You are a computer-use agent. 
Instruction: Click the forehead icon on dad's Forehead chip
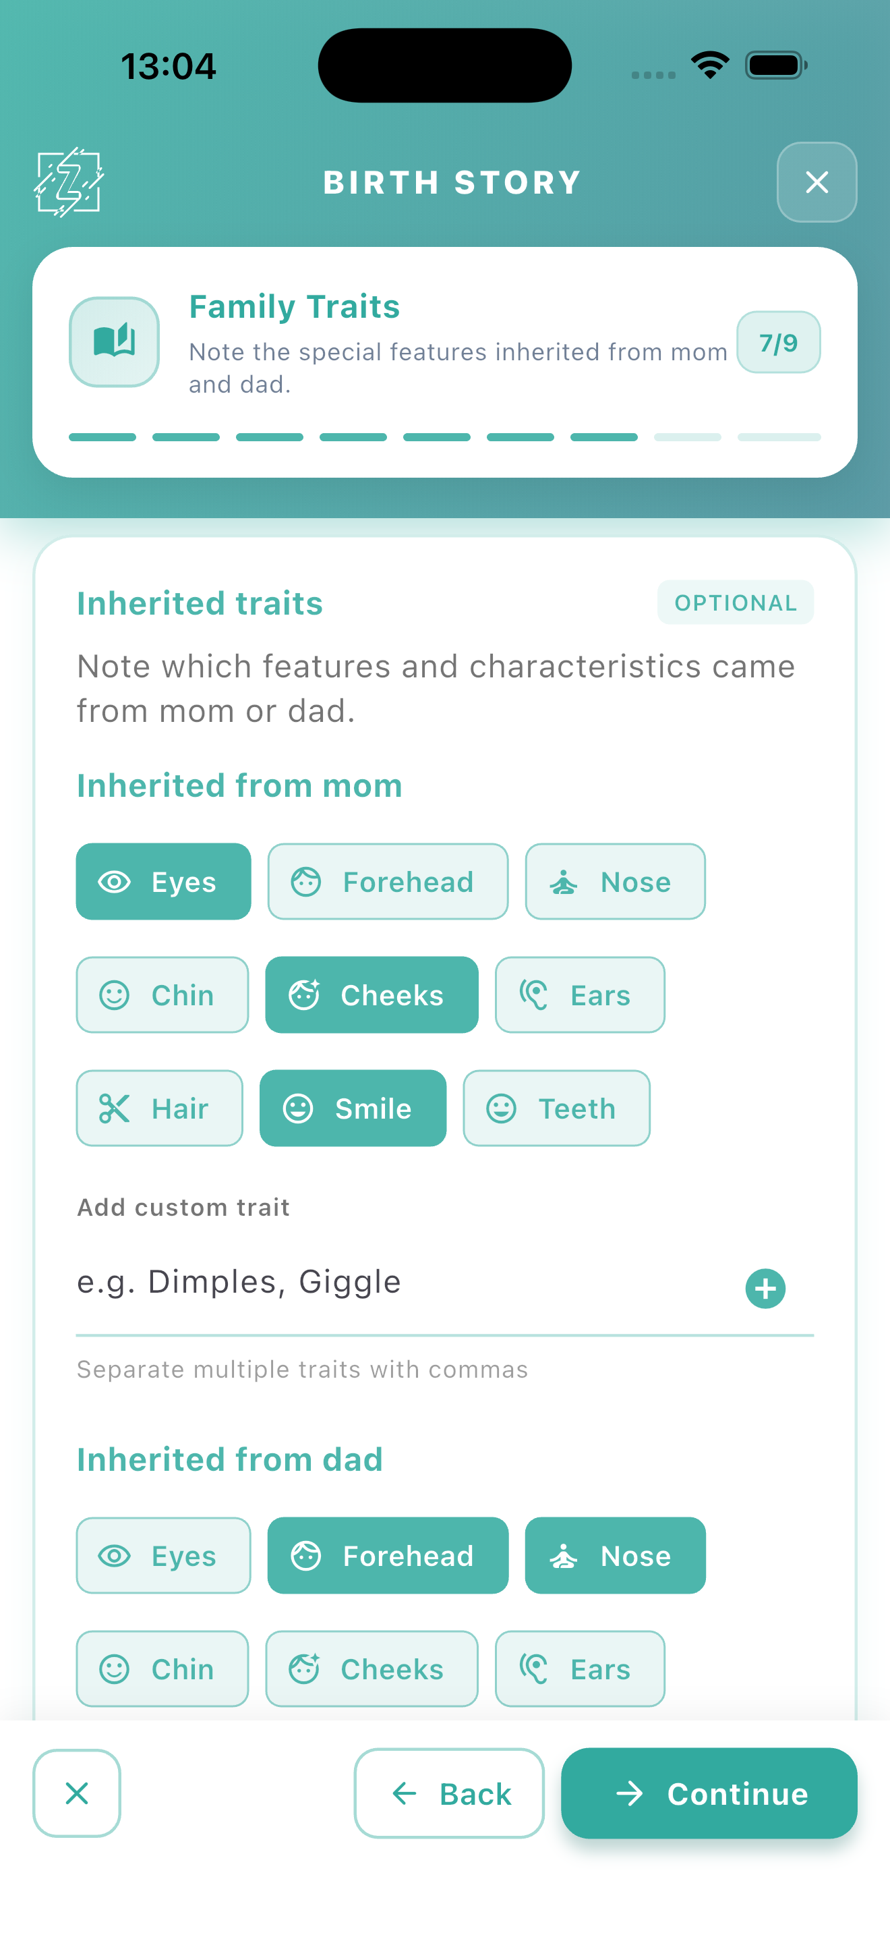[x=306, y=1556]
